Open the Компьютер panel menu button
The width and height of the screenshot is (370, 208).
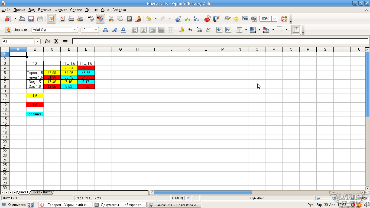[14, 205]
